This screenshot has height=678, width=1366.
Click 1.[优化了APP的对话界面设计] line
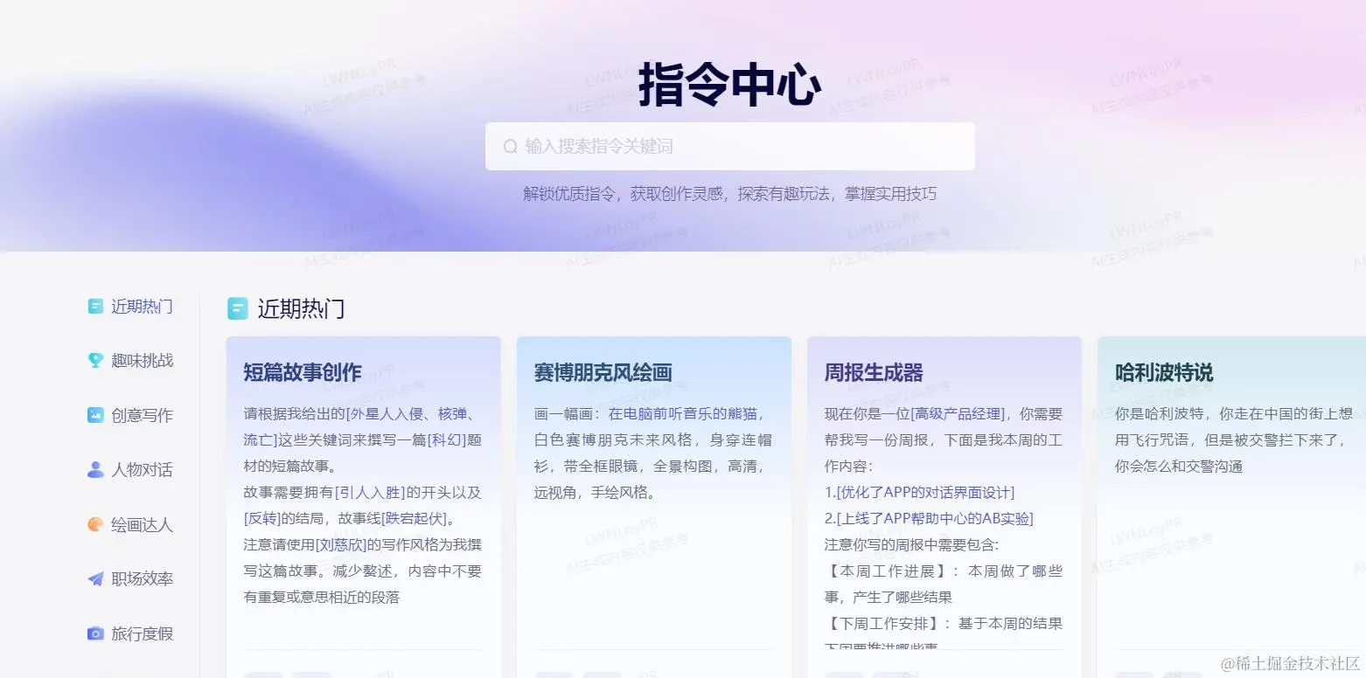pos(919,492)
